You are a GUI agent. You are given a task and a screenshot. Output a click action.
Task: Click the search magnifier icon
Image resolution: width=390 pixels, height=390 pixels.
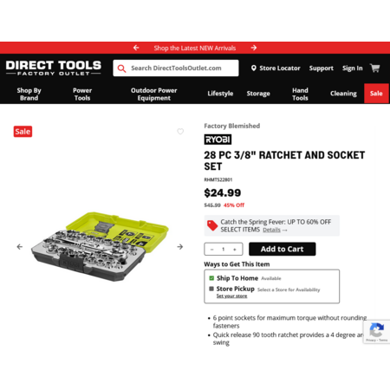[121, 68]
